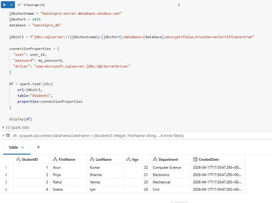Sort by the Department column header
Image resolution: width=272 pixels, height=203 pixels.
pyautogui.click(x=169, y=159)
